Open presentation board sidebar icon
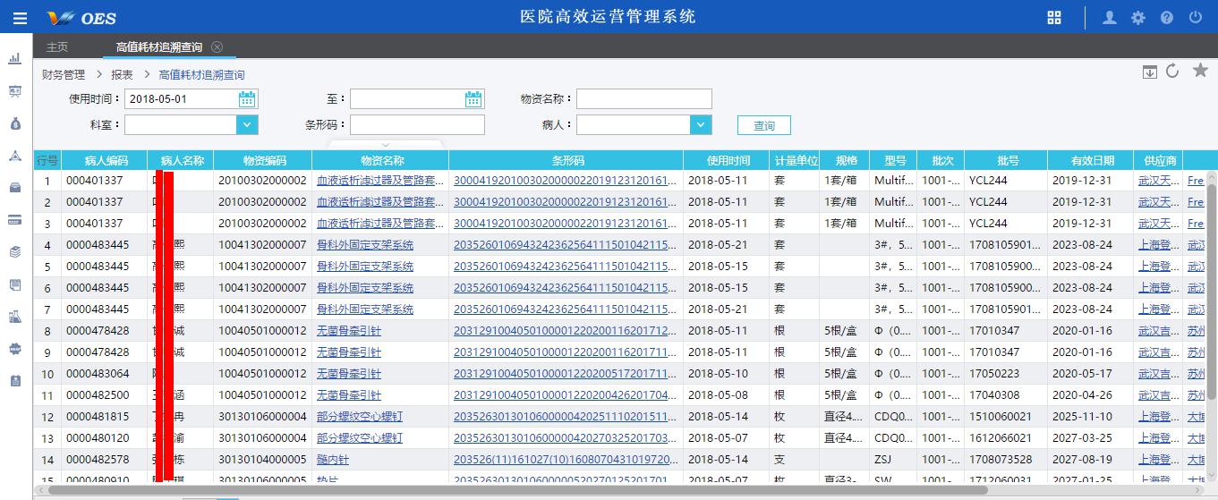1218x500 pixels. point(14,90)
